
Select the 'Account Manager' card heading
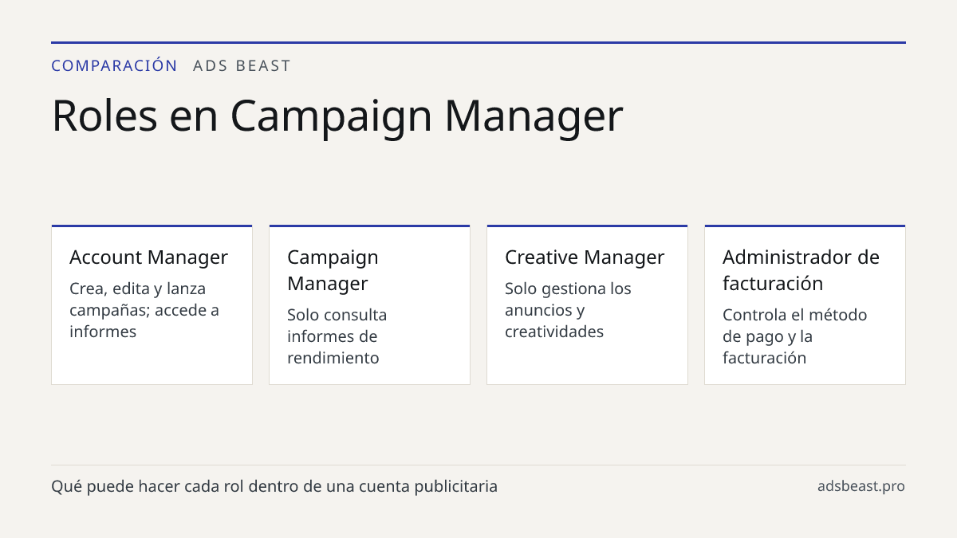[148, 257]
